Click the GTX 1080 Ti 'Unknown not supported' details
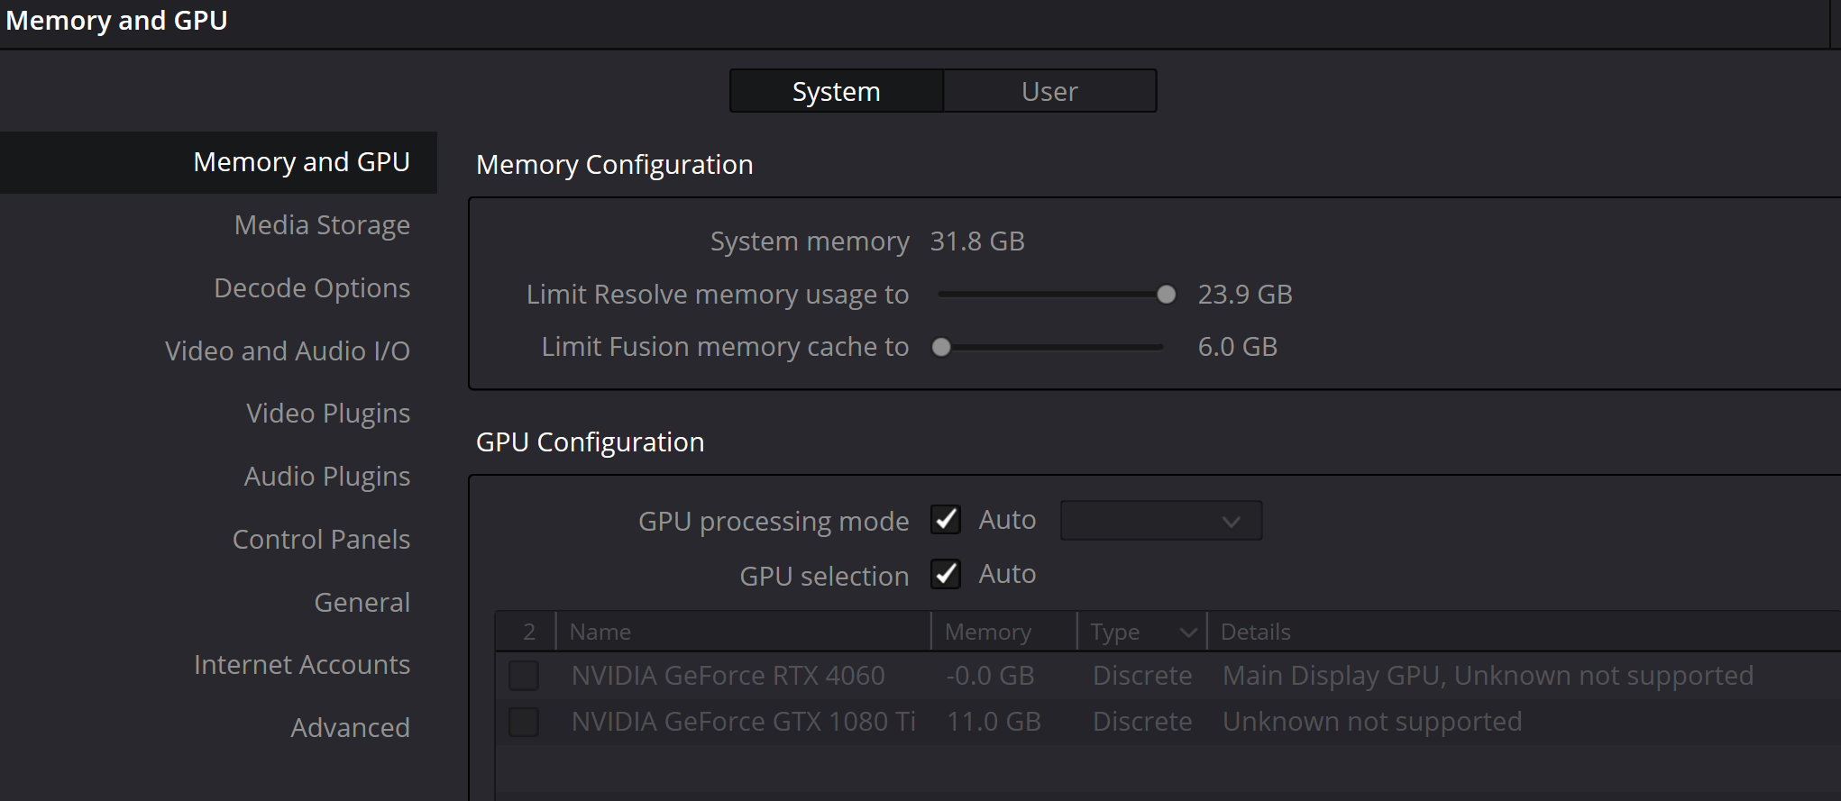 coord(1372,722)
